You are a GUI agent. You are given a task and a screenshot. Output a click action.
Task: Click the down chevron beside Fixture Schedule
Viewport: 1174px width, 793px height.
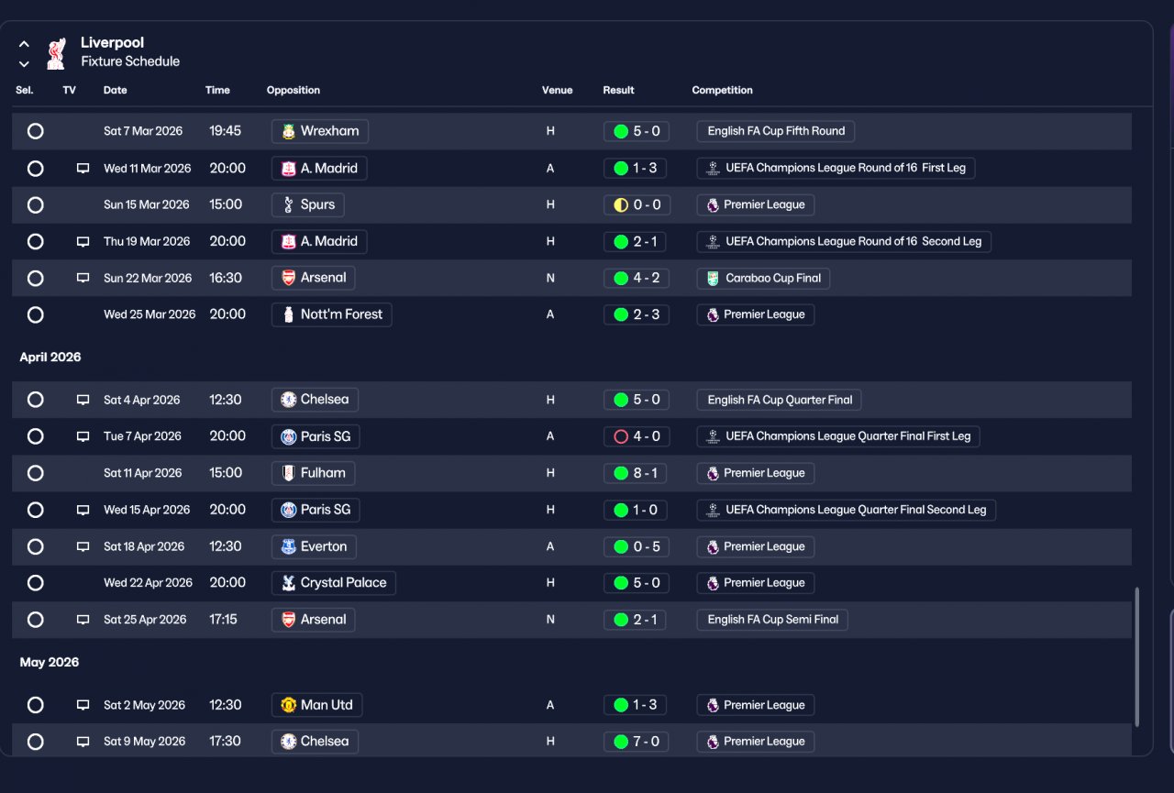pyautogui.click(x=24, y=64)
